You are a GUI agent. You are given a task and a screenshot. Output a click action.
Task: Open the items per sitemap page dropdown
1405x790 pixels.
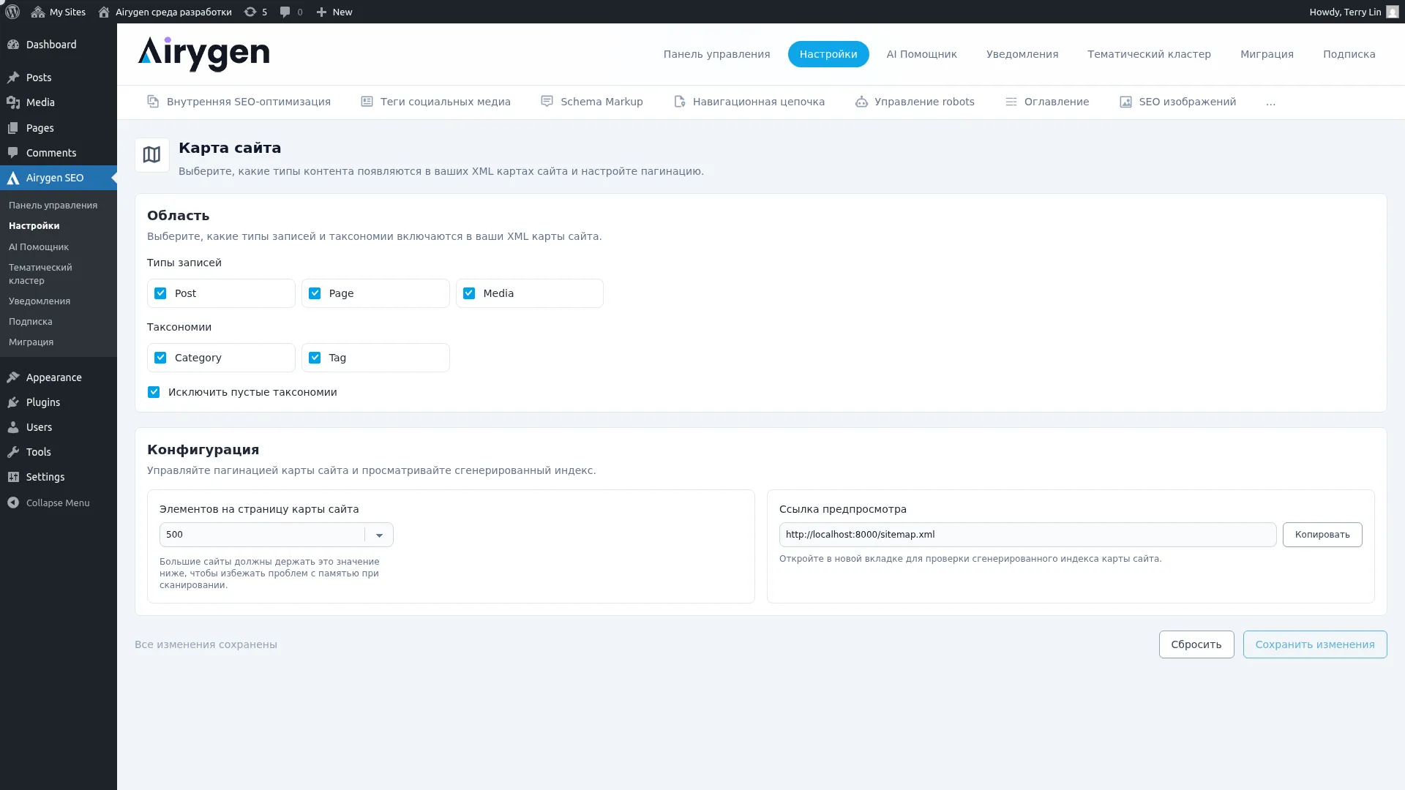click(276, 535)
